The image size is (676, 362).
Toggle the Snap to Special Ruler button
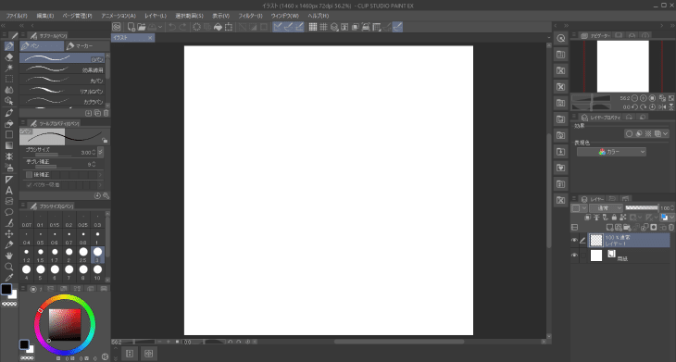coord(289,27)
